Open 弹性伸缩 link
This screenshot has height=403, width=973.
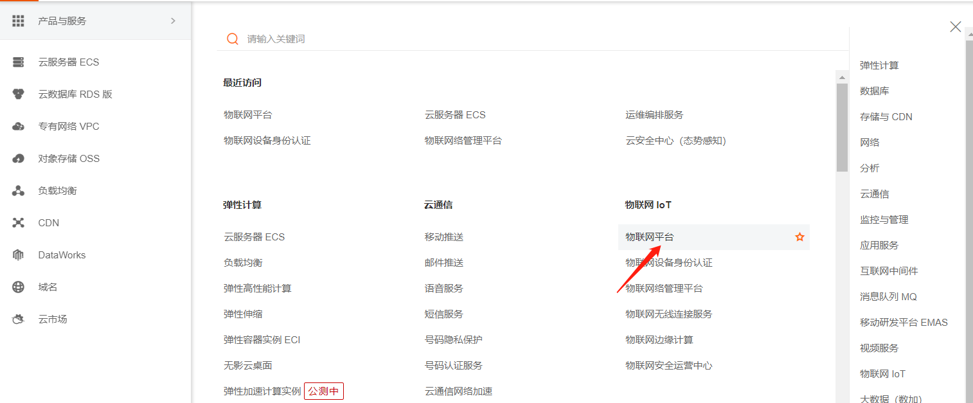click(x=243, y=314)
